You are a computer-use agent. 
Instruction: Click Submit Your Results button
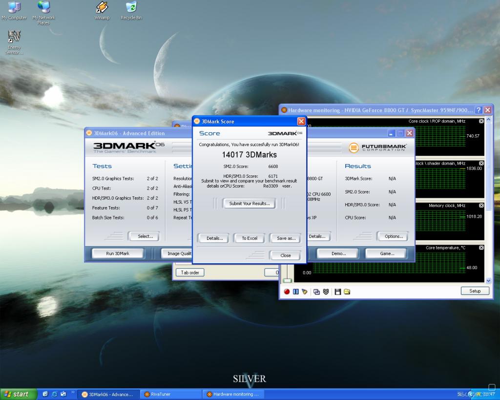(x=249, y=204)
